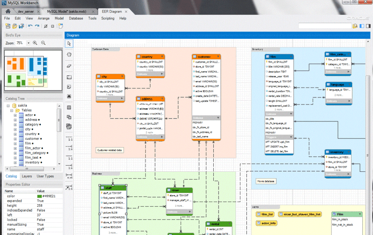Switch to the Layers tab
Screen dimensions: 373x235
27,176
